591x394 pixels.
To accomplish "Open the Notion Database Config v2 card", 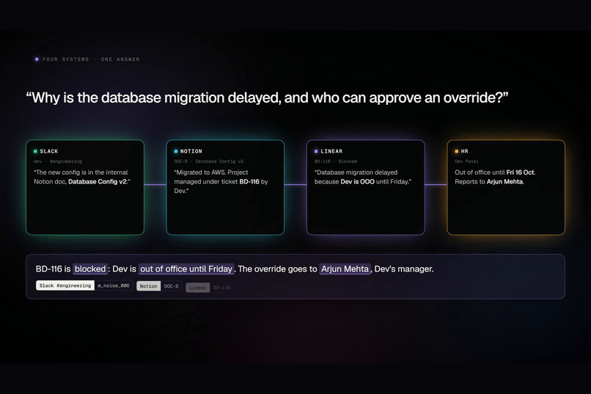I will point(225,187).
